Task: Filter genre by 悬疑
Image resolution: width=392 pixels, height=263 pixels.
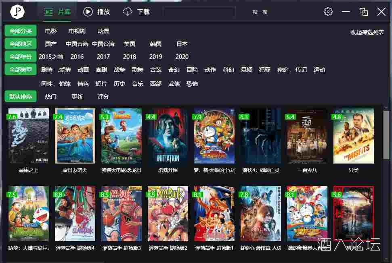Action: coord(247,70)
